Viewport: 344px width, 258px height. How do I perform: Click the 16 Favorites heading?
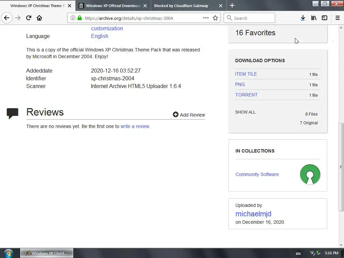point(255,33)
